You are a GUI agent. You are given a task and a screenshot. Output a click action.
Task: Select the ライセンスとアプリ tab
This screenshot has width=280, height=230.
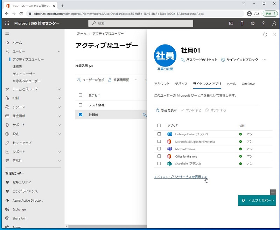(207, 84)
